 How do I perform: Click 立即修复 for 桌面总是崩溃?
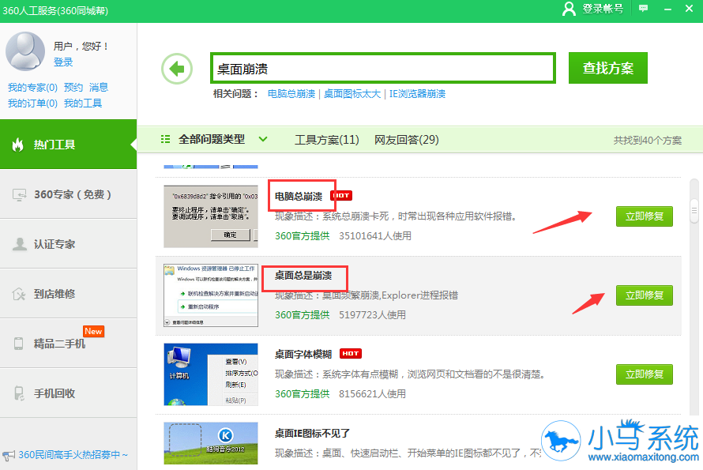click(x=645, y=295)
